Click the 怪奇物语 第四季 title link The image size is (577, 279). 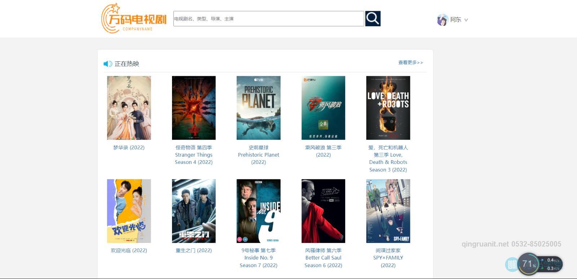pyautogui.click(x=194, y=155)
